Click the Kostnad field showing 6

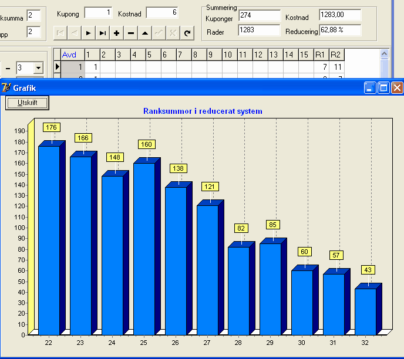point(162,12)
